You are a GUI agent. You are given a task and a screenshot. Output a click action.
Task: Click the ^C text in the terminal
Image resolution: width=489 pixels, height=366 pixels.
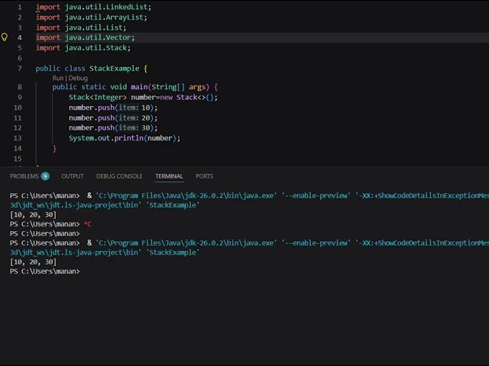88,224
